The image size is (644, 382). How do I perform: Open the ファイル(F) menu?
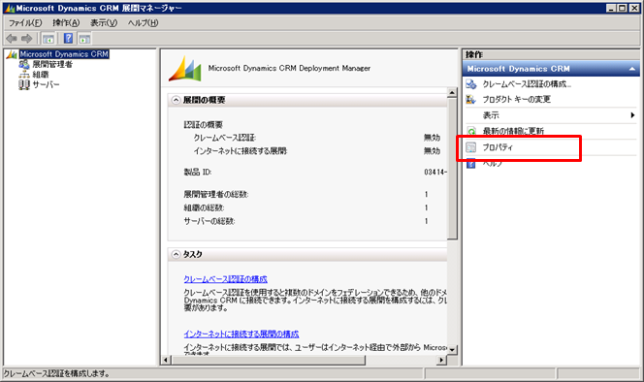(25, 23)
